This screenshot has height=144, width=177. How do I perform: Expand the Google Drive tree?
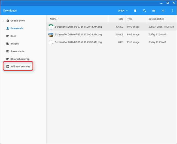3,21
